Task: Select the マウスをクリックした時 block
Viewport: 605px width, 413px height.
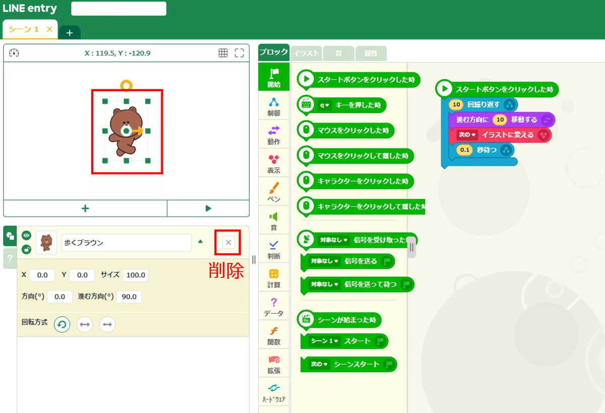Action: point(346,130)
